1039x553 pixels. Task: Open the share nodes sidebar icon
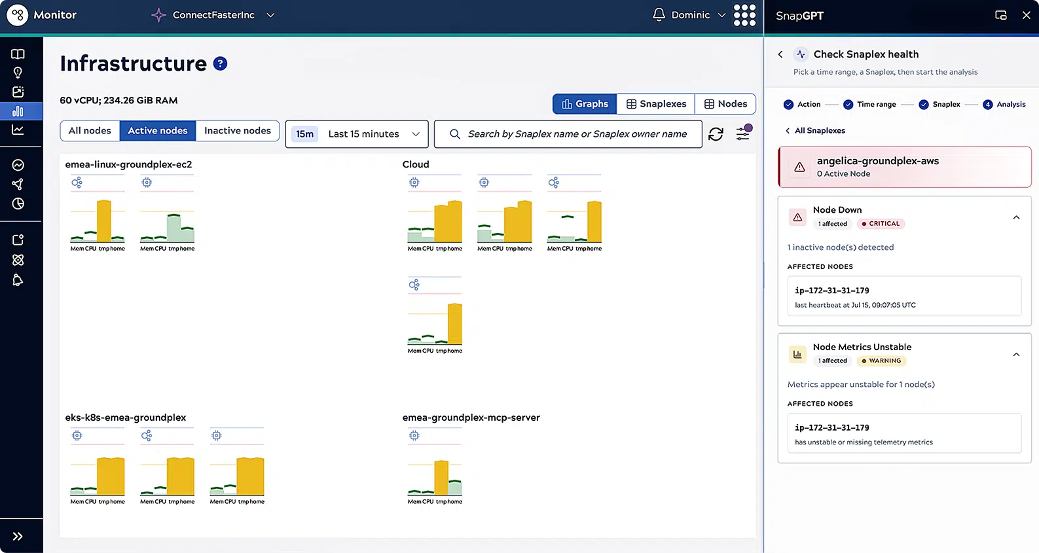(x=18, y=184)
